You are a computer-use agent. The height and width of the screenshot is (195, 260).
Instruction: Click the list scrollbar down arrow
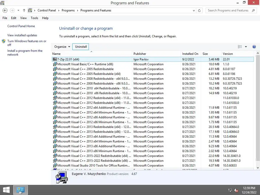click(258, 168)
